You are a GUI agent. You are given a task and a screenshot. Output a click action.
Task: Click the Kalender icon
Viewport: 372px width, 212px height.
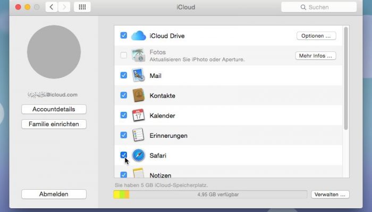tap(139, 115)
